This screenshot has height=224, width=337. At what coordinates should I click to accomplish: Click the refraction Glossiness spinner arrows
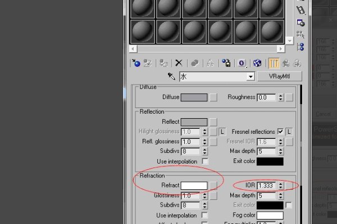click(204, 195)
